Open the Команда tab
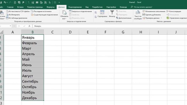Screen dimensions: 187x105 coord(123,7)
